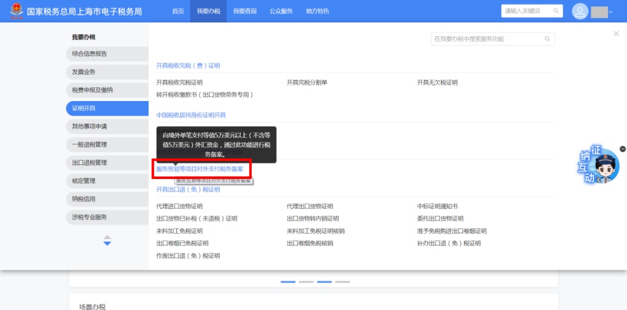Image resolution: width=627 pixels, height=310 pixels.
Task: Click the magnifier icon in top keyword search
Action: pyautogui.click(x=554, y=11)
